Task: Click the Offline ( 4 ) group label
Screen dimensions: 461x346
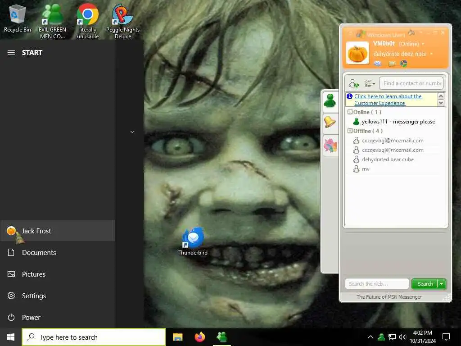Action: point(368,131)
